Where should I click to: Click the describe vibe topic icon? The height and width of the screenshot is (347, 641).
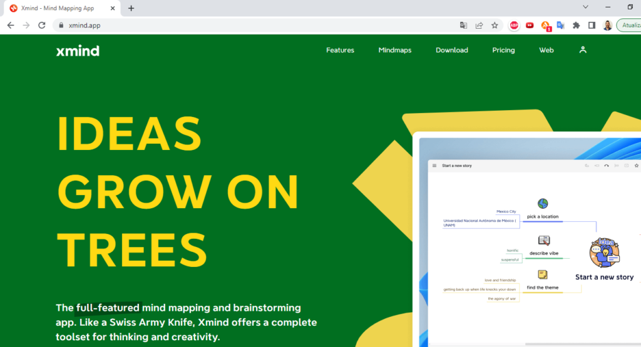[x=544, y=241]
